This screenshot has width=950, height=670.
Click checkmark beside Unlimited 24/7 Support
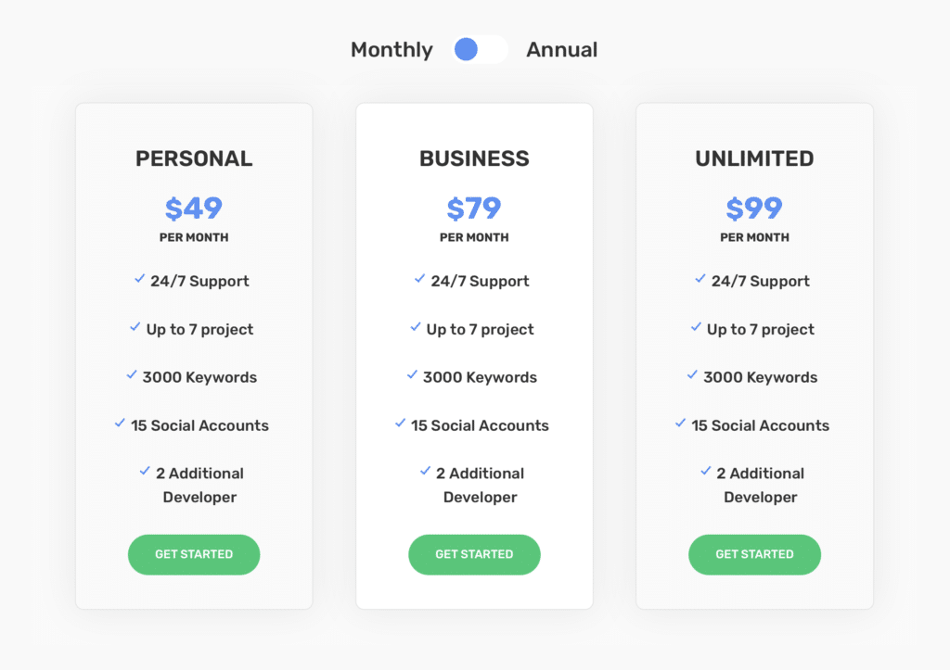pyautogui.click(x=700, y=278)
